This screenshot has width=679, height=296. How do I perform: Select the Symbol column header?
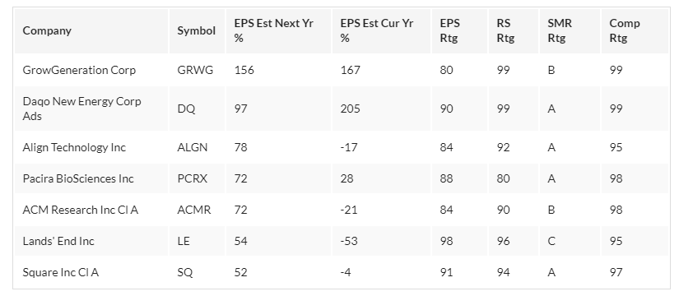tap(196, 30)
